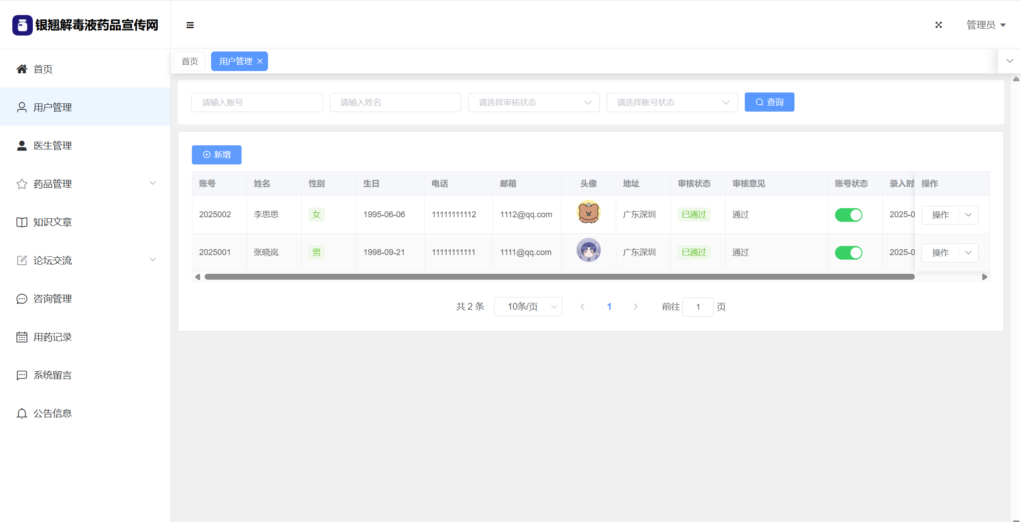Screen dimensions: 1021x522
Task: Toggle account status for user 2025002
Action: [848, 215]
